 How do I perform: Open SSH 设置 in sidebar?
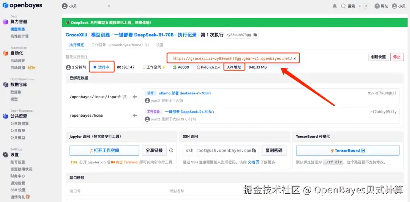coord(18,190)
